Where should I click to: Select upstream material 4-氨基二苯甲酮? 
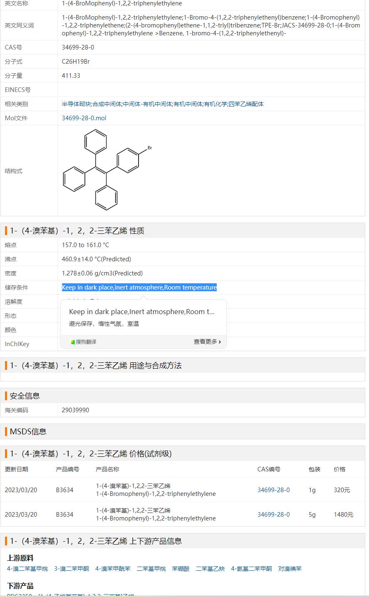[251, 569]
